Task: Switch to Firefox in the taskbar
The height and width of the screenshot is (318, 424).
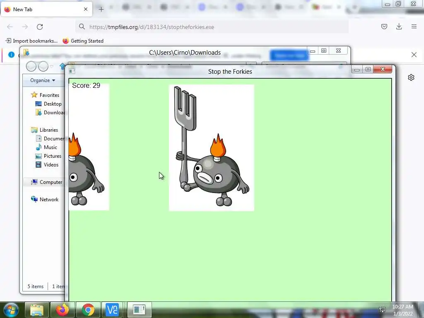Action: click(62, 310)
